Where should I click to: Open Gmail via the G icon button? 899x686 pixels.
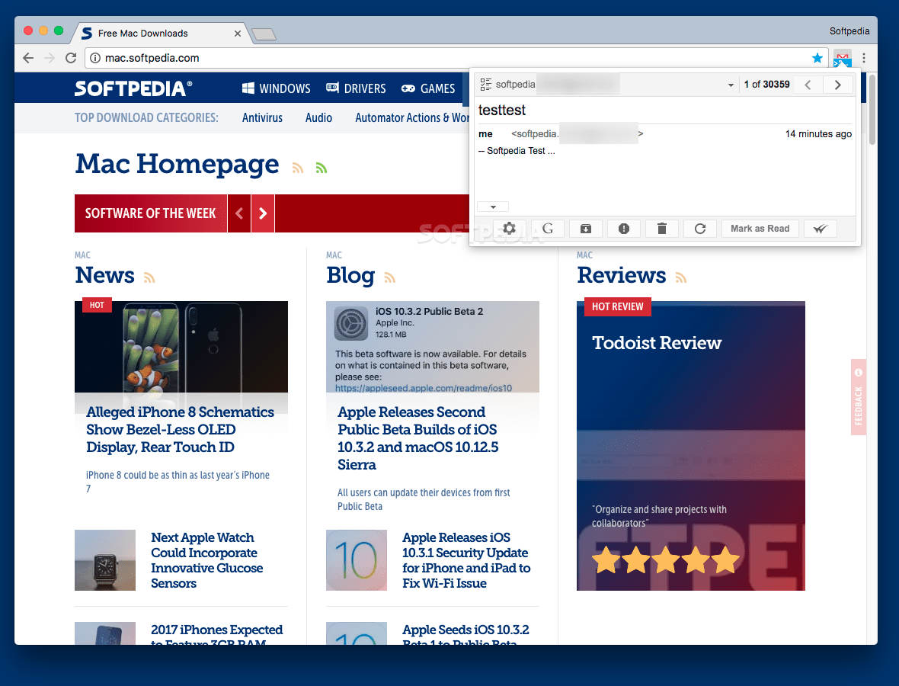point(548,228)
